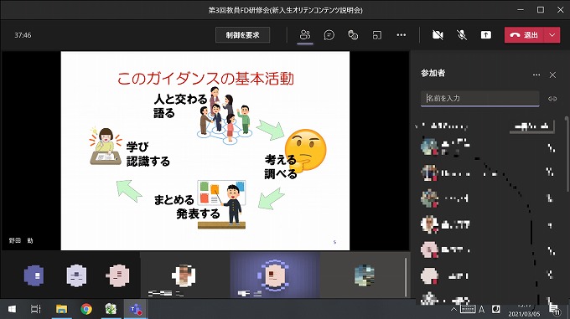Viewport: 570px width, 319px height.
Task: Open the meeting chat icon
Action: pos(329,35)
